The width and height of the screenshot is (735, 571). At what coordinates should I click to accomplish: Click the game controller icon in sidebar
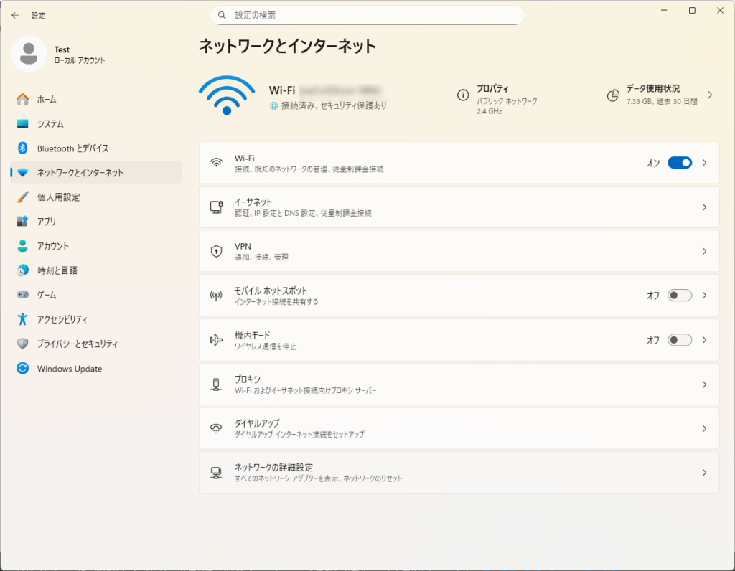[22, 295]
